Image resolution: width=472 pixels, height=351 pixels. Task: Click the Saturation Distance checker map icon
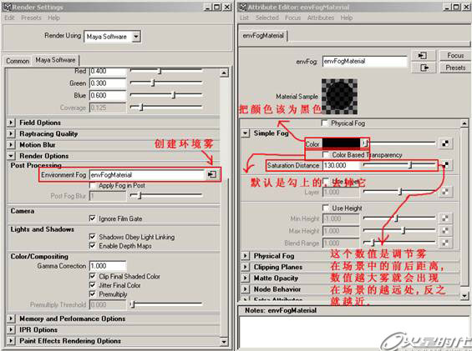(x=445, y=165)
